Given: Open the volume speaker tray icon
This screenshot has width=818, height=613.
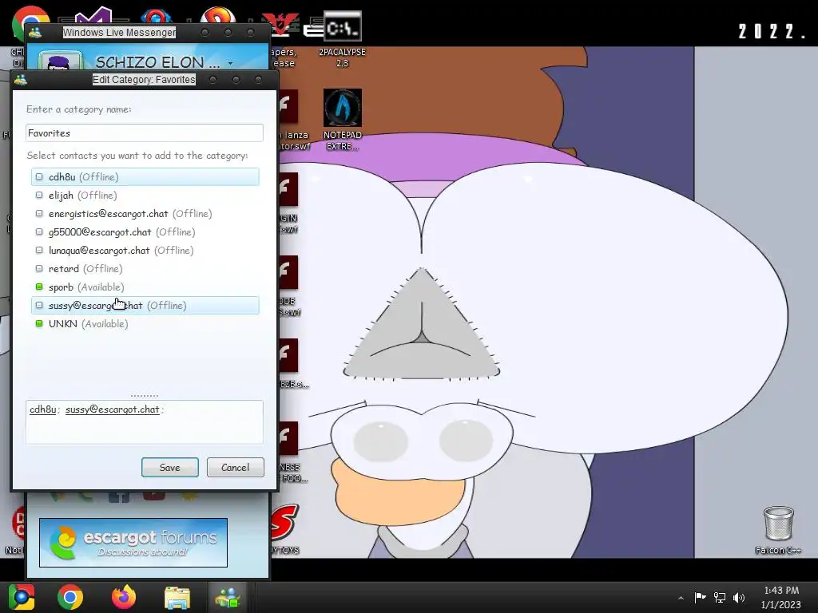Looking at the screenshot, I should (x=739, y=597).
